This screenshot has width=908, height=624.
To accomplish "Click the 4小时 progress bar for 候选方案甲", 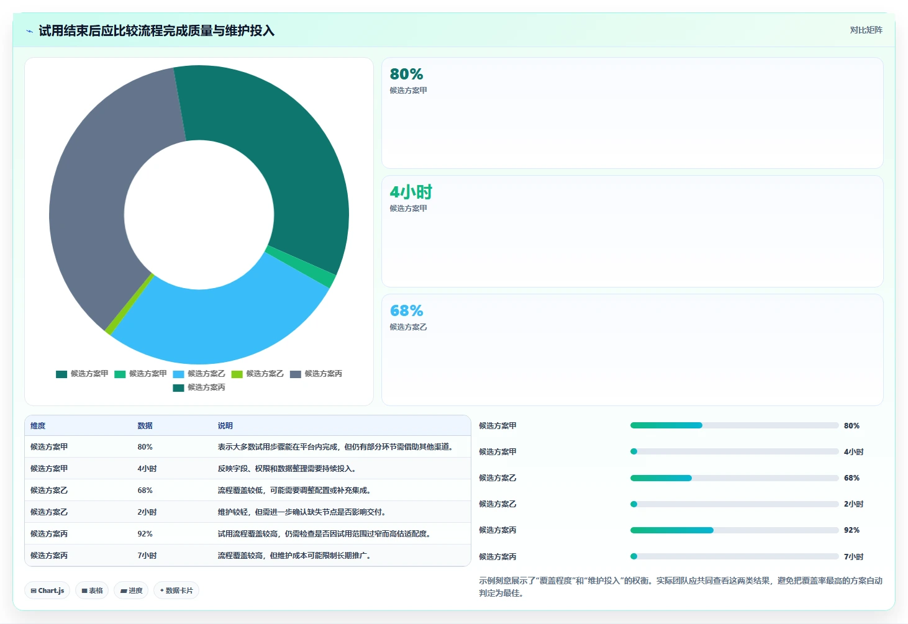I will (734, 451).
